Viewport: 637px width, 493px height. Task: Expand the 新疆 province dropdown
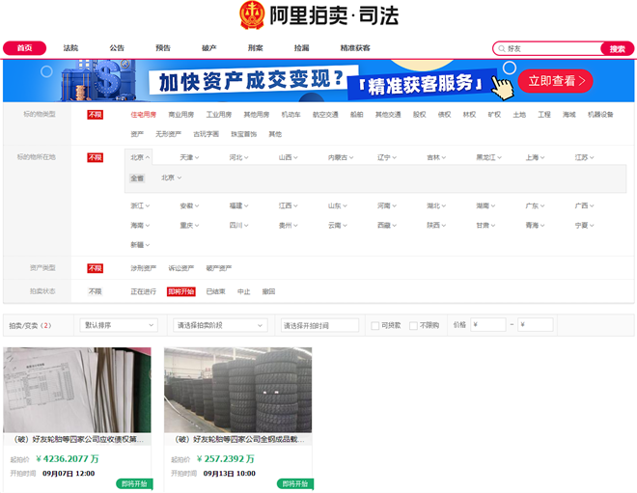(140, 245)
